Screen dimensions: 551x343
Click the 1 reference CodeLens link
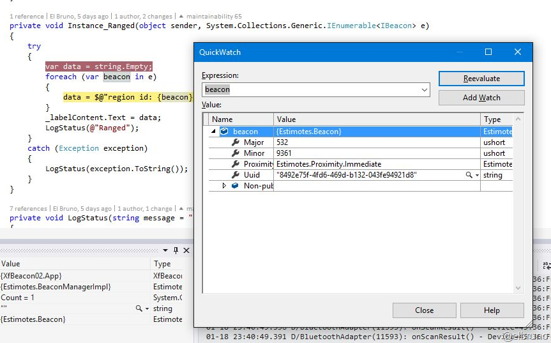[27, 16]
